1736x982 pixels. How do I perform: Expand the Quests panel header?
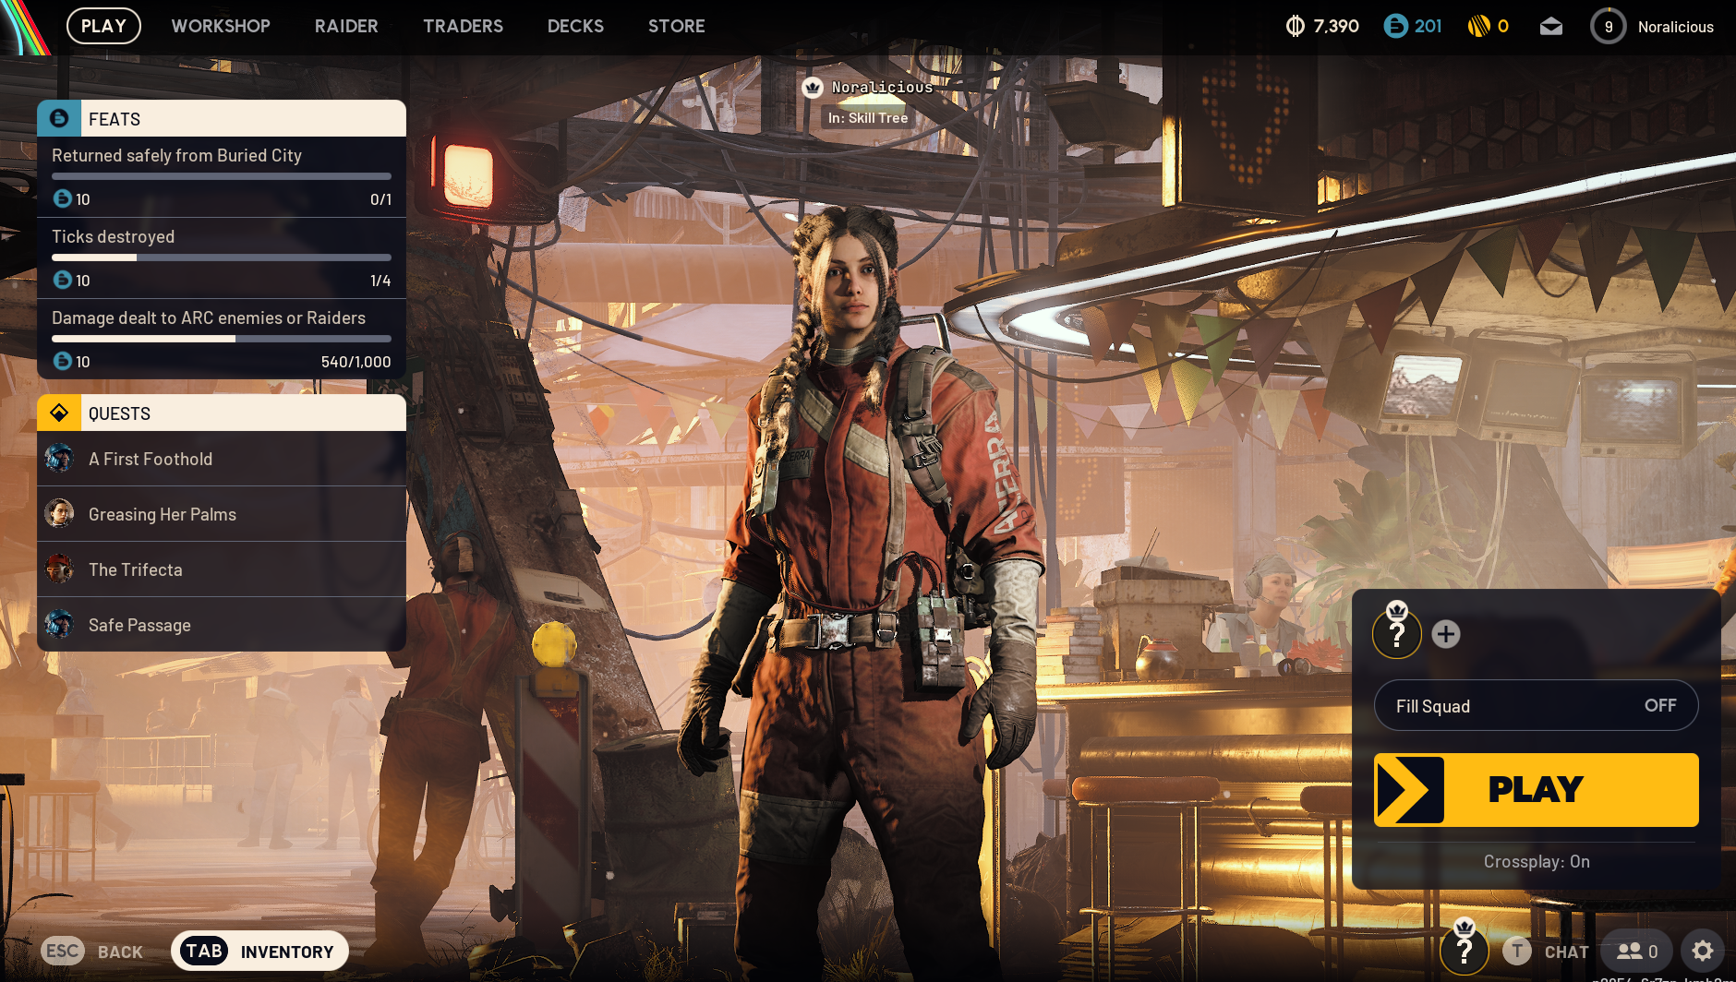222,413
